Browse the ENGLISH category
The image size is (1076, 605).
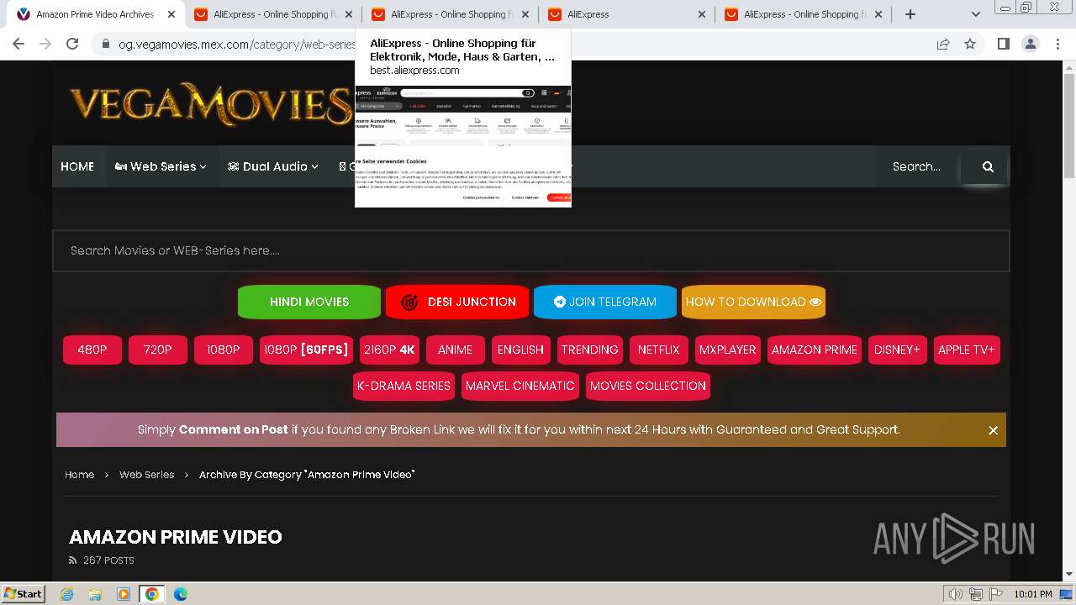(521, 350)
